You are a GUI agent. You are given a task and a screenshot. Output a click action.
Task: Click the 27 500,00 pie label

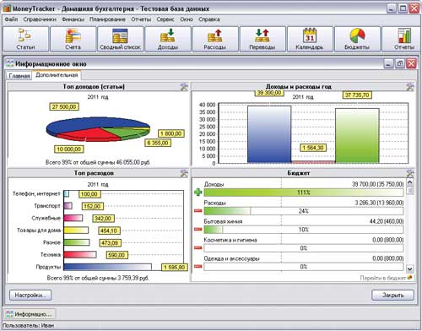(64, 107)
